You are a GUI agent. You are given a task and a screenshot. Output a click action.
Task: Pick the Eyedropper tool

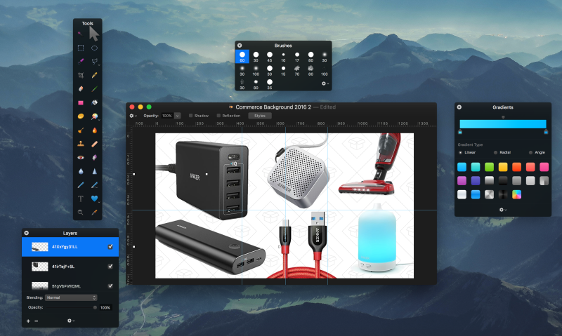point(94,212)
